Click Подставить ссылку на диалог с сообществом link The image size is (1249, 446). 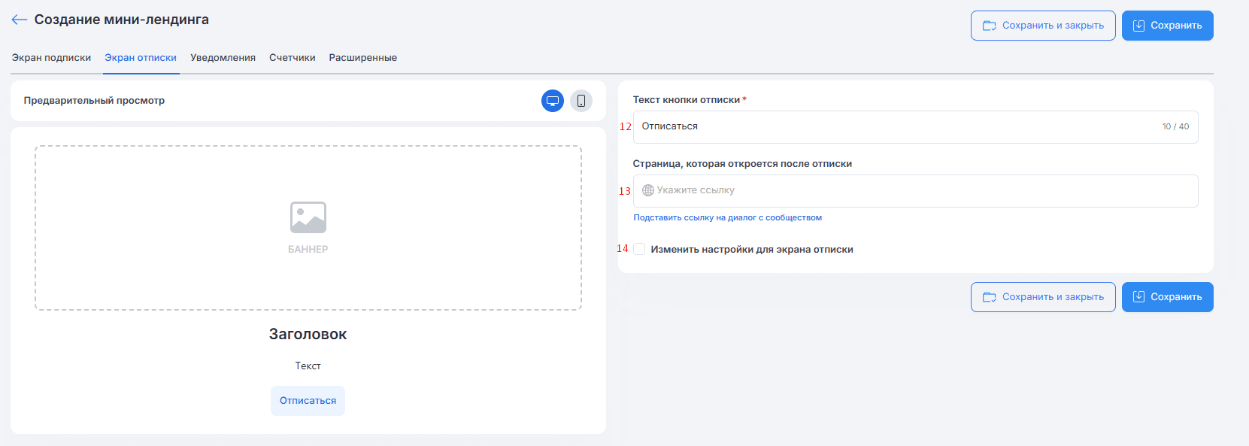click(x=728, y=217)
